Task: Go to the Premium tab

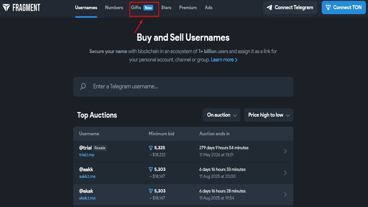Action: coord(188,7)
